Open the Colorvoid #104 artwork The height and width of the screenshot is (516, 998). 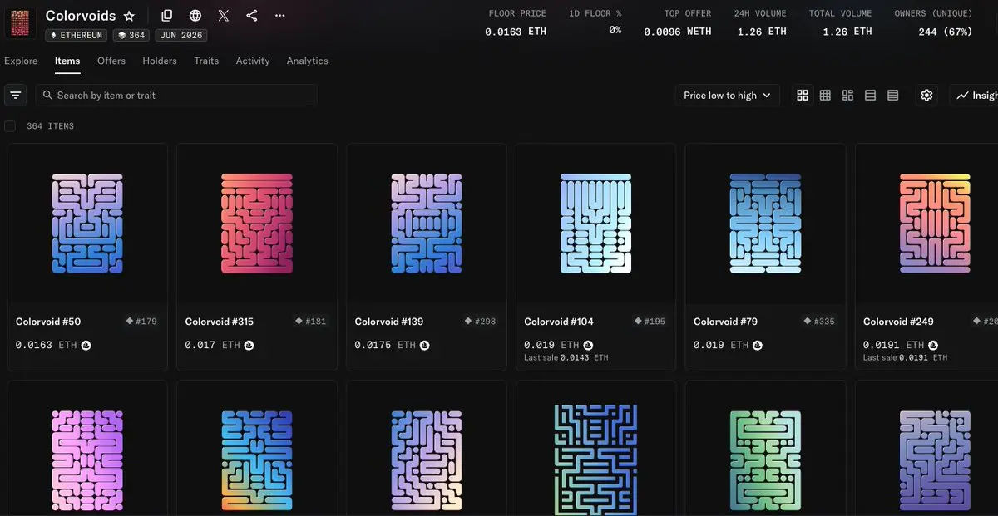coord(596,224)
